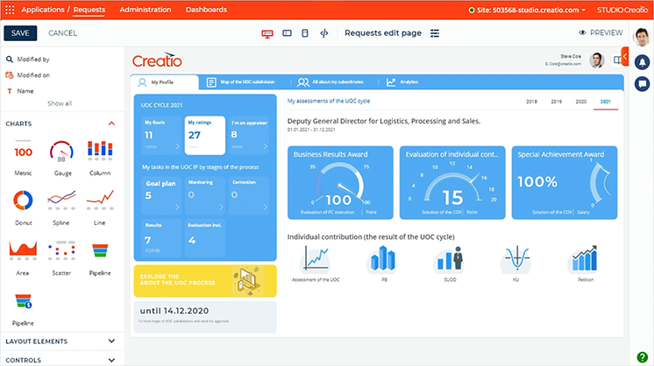The height and width of the screenshot is (366, 654).
Task: Open the chat messages icon
Action: pos(642,84)
